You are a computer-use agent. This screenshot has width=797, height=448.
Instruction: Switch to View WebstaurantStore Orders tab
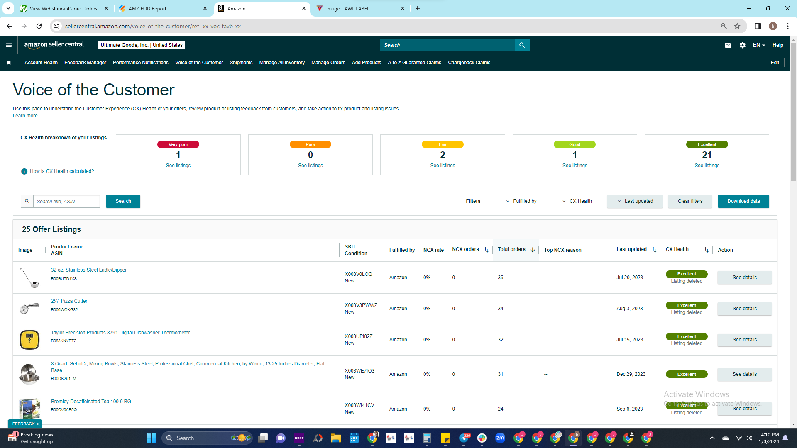pos(64,8)
